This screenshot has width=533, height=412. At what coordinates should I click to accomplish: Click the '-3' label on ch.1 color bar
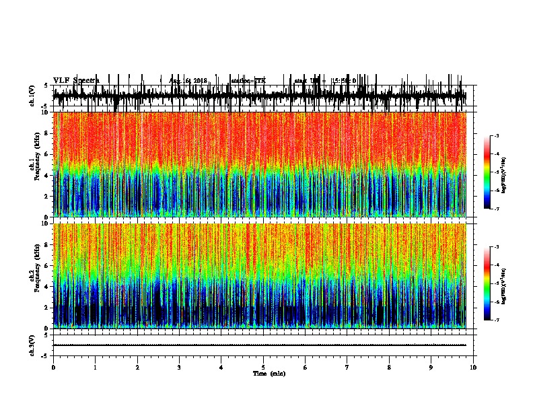496,135
